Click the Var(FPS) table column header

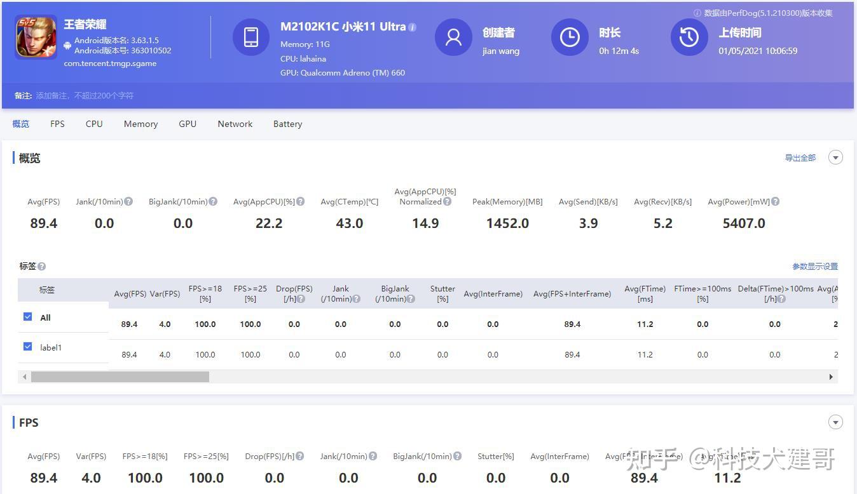coord(165,293)
